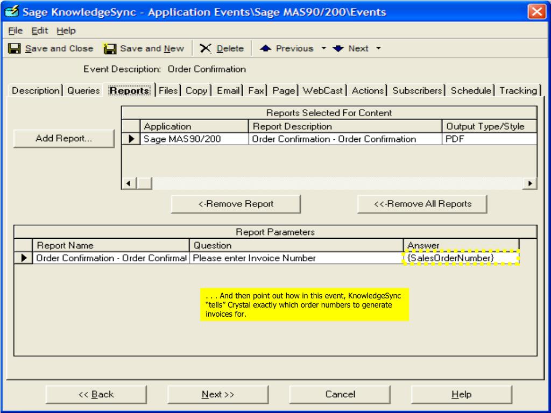This screenshot has width=551, height=413.
Task: Open the Edit menu
Action: [x=39, y=31]
